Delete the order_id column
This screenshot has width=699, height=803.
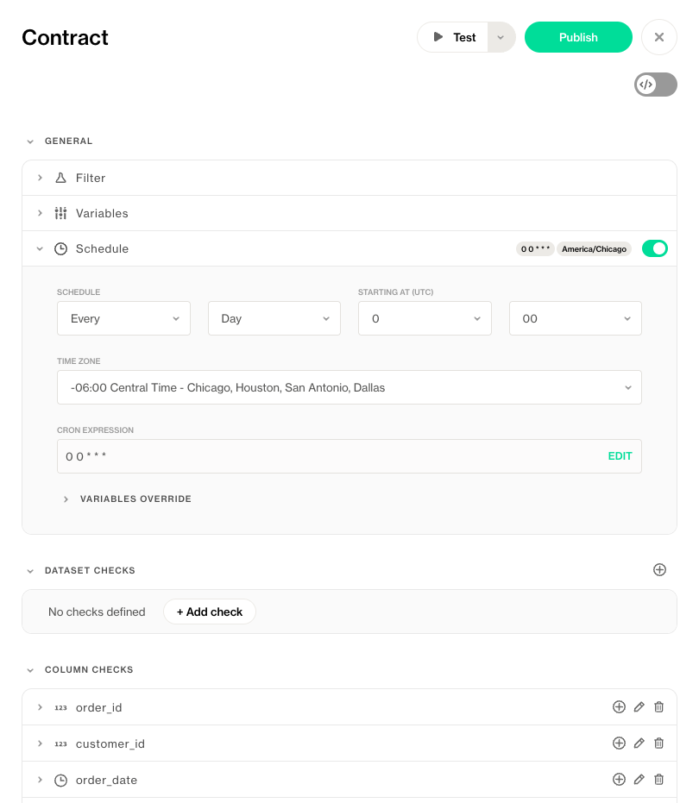tap(659, 707)
